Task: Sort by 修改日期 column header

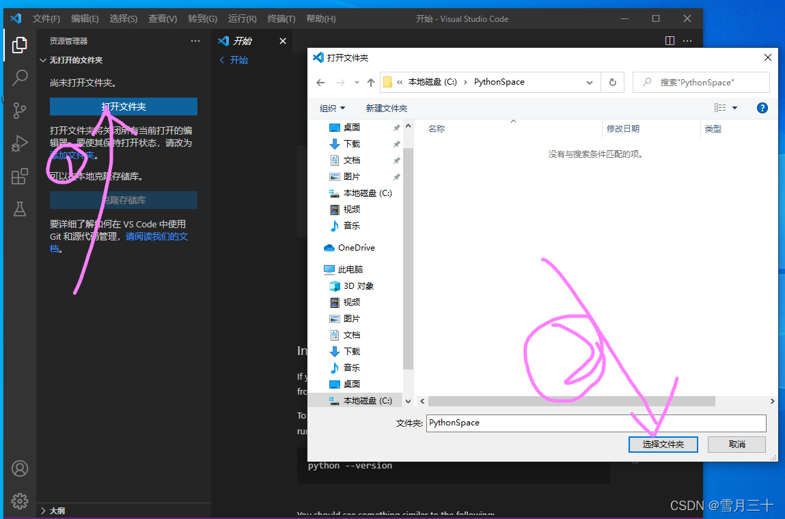Action: (x=623, y=129)
